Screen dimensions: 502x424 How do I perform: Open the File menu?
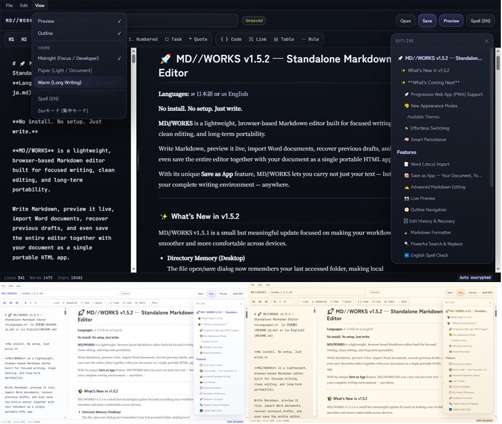point(9,5)
